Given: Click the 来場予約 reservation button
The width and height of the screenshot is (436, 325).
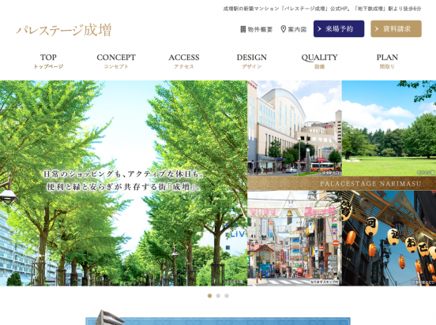Looking at the screenshot, I should [339, 28].
